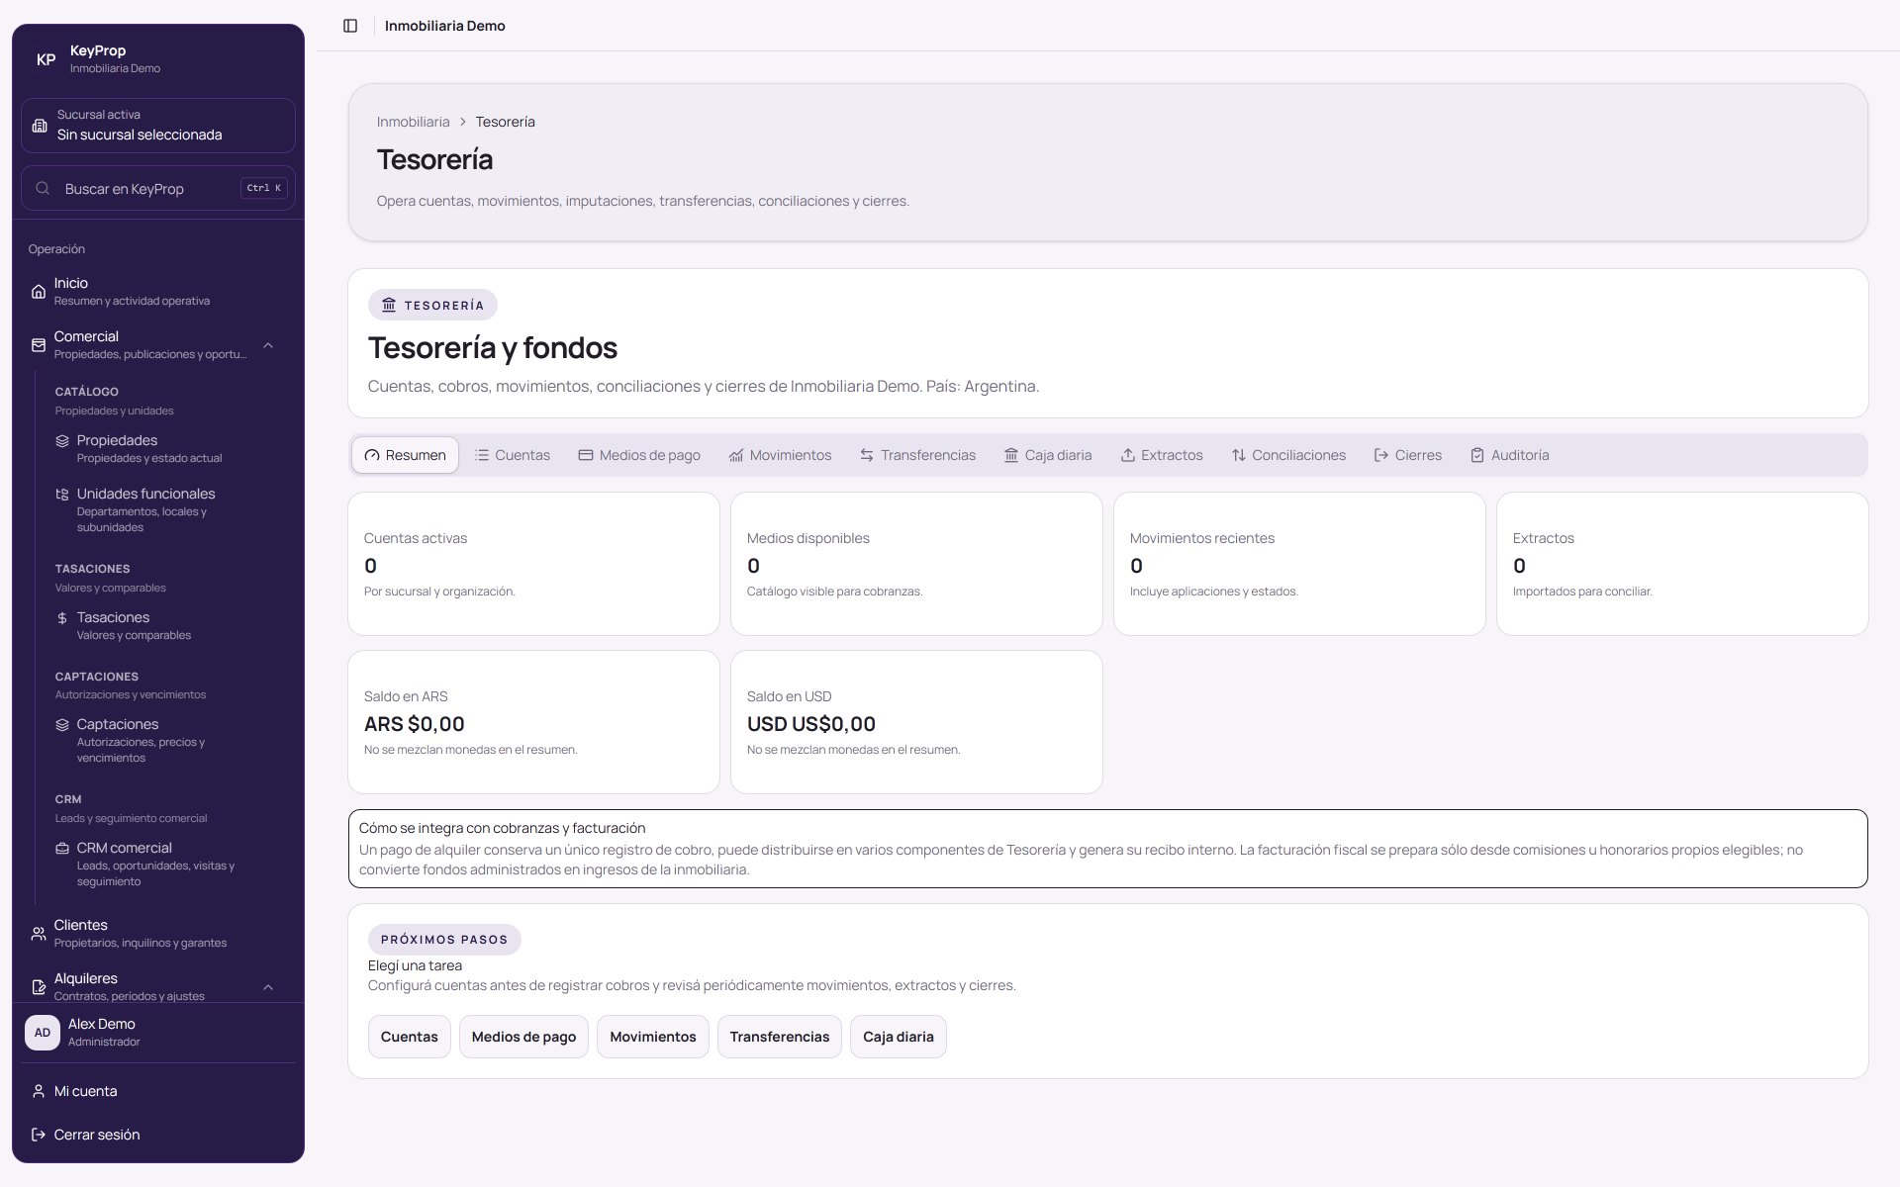Open Mi cuenta in sidebar
This screenshot has height=1187, width=1900.
coord(158,1091)
